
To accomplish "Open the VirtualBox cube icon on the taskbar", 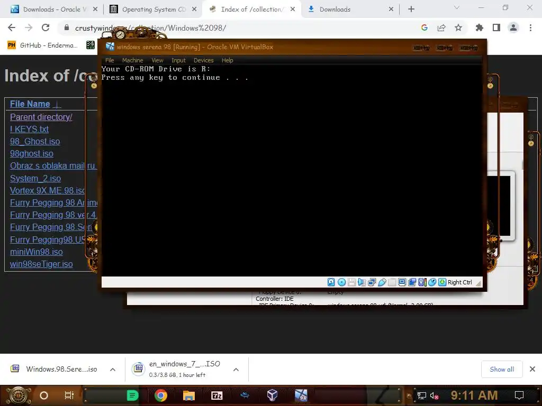I will coord(273,395).
